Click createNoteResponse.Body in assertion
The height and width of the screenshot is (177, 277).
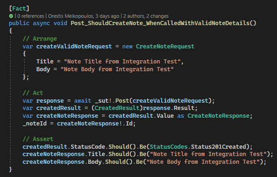tap(62, 162)
